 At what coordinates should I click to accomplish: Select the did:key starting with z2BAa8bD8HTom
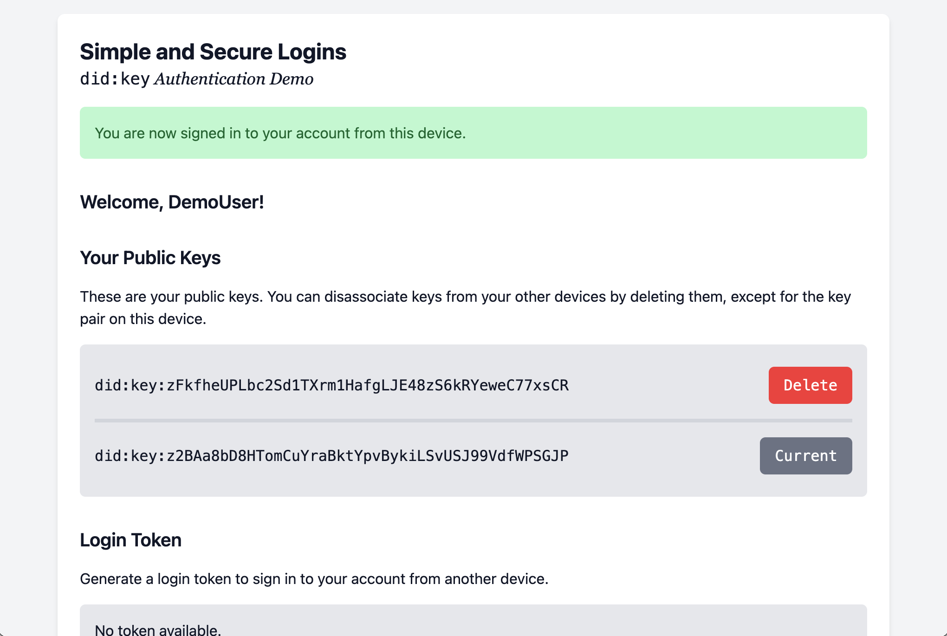[x=331, y=455]
